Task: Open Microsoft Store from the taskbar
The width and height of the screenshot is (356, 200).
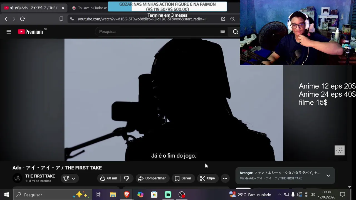Action: pos(154,195)
